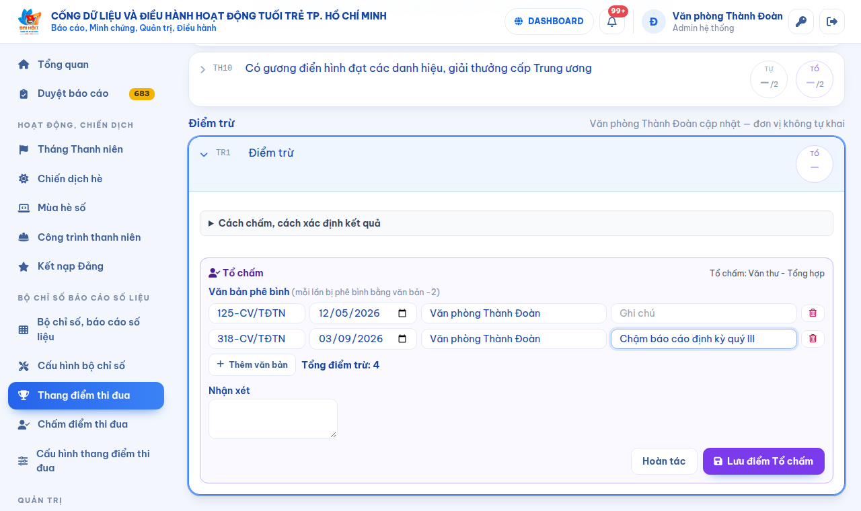This screenshot has width=861, height=511.
Task: Open the DASHBOARD button
Action: 549,22
